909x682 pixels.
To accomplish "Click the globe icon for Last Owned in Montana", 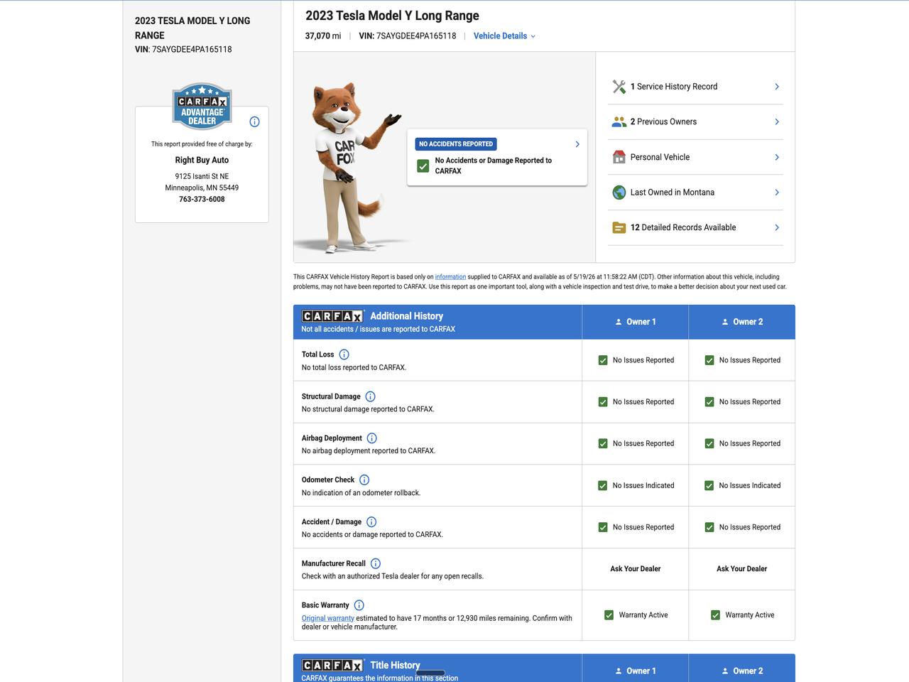I will click(619, 193).
